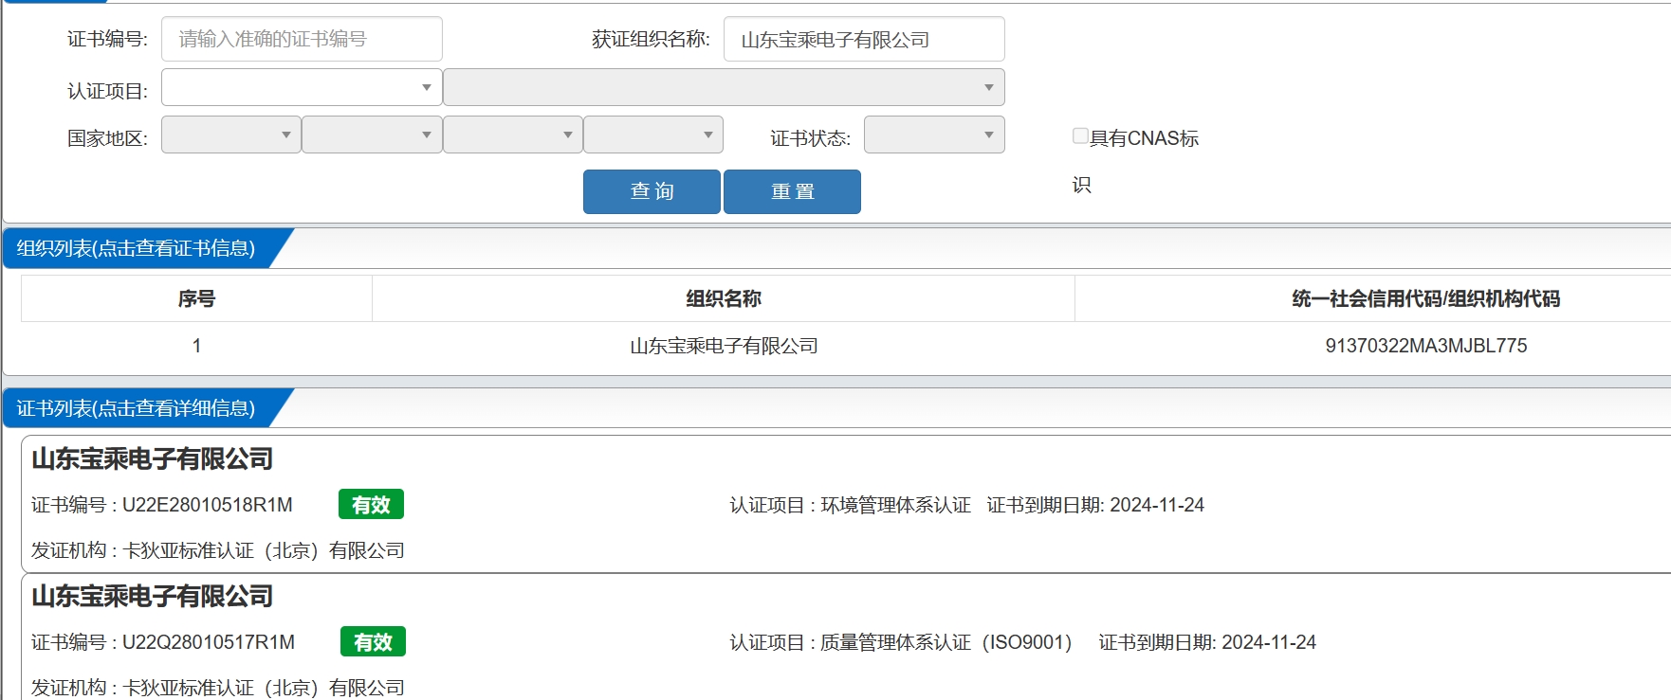The width and height of the screenshot is (1671, 700).
Task: Click row number 1 in organization list
Action: (x=196, y=346)
